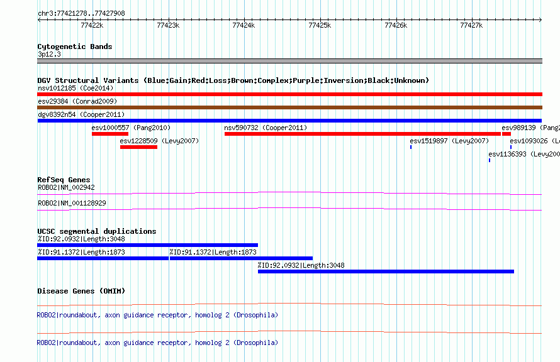Click the esv989139 variant red bar
The image size is (560, 362).
tap(507, 134)
